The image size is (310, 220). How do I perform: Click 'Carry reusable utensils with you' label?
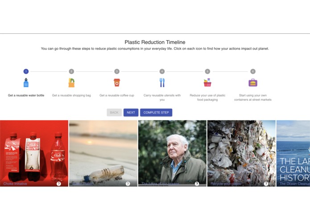[x=162, y=98]
